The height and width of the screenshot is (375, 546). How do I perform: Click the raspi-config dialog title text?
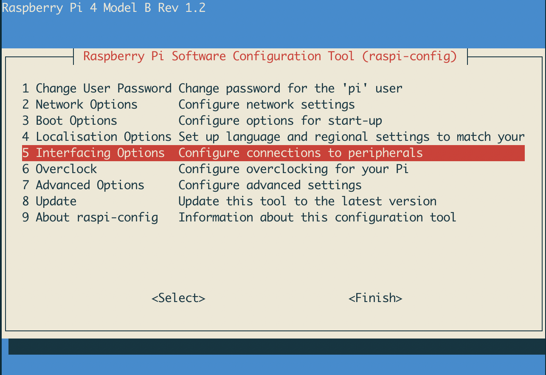[x=270, y=56]
